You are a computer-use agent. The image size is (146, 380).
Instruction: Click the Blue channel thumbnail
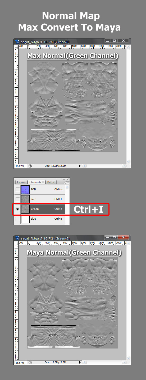(x=25, y=219)
